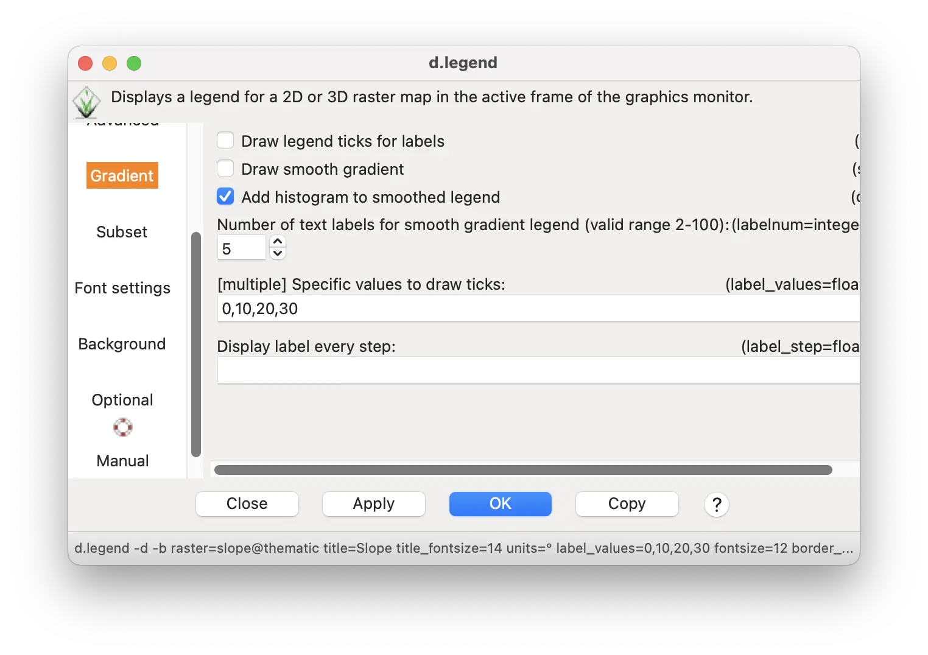Viewport: 928px width, 655px height.
Task: Select the Background tab
Action: [122, 344]
